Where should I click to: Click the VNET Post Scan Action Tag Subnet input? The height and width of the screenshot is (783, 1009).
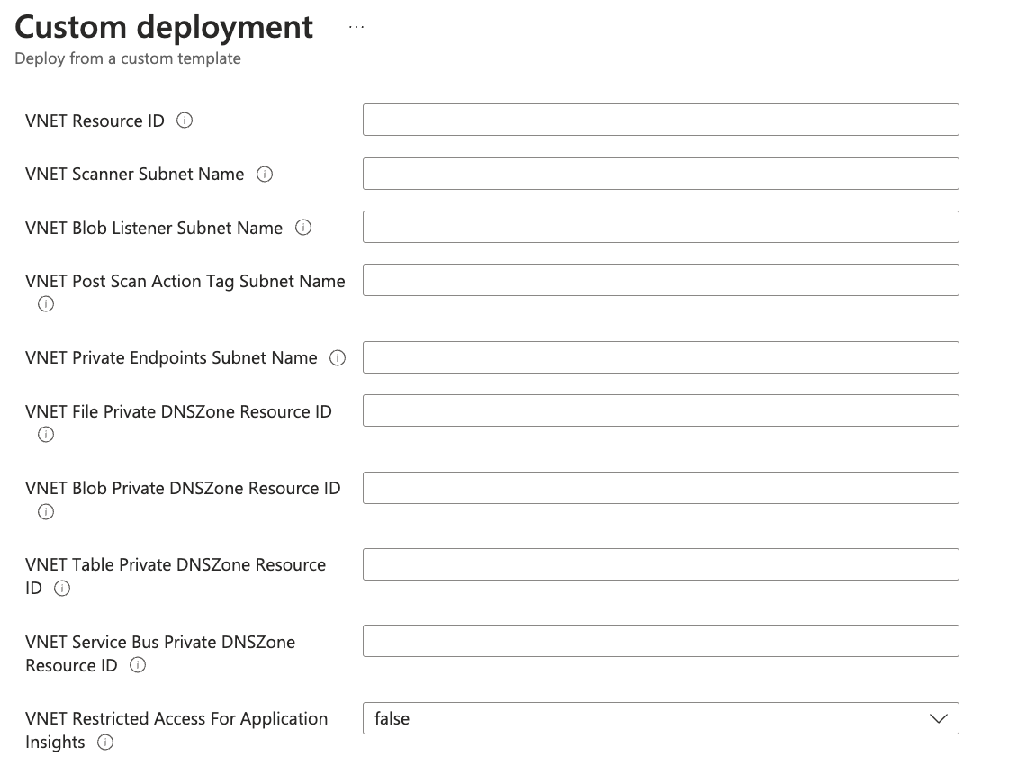[x=661, y=280]
